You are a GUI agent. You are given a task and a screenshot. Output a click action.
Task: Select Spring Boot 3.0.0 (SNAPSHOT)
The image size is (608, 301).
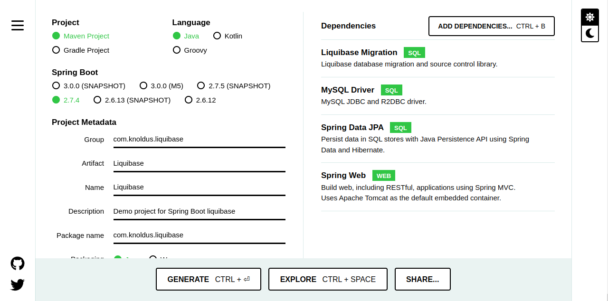(56, 85)
